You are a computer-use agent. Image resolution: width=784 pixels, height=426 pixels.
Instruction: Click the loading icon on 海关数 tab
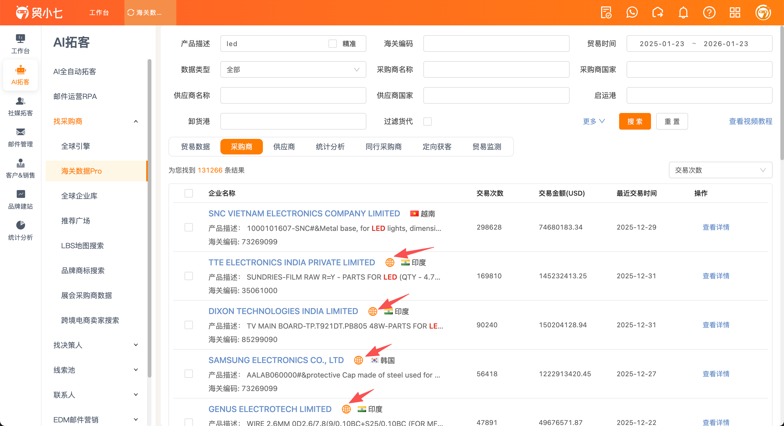(x=131, y=12)
